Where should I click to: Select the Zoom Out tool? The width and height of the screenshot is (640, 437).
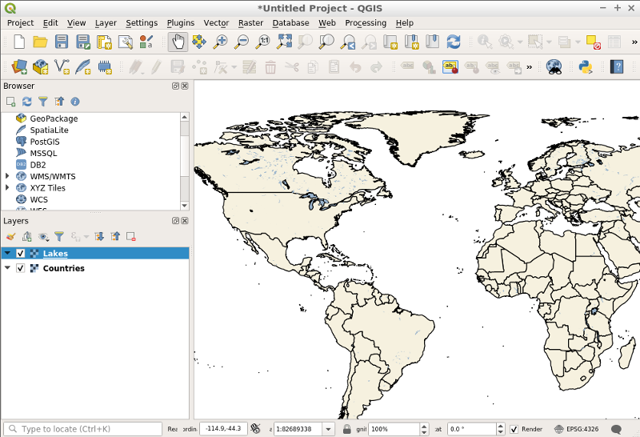[242, 42]
